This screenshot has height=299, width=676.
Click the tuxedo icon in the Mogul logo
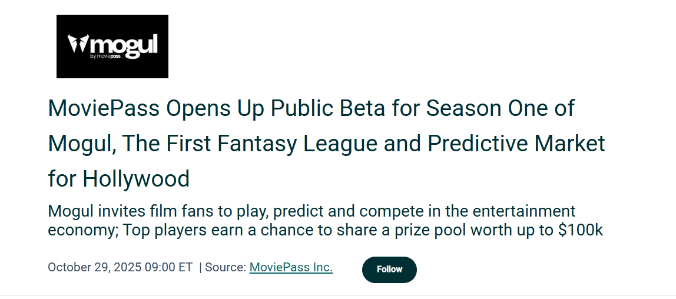[x=78, y=44]
